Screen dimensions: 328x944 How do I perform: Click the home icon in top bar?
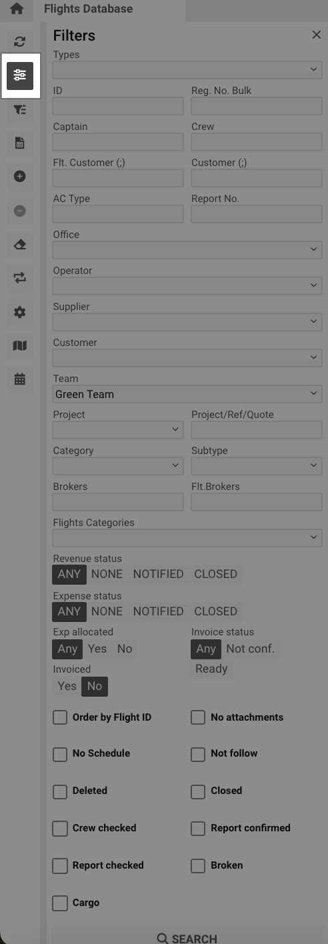pos(17,9)
